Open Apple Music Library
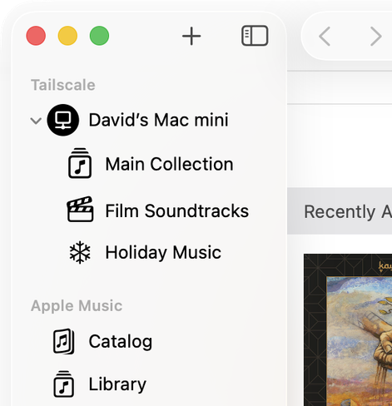The height and width of the screenshot is (406, 392). click(117, 384)
